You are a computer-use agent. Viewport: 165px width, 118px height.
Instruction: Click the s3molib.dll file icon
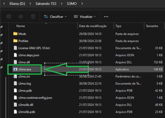pos(15,105)
